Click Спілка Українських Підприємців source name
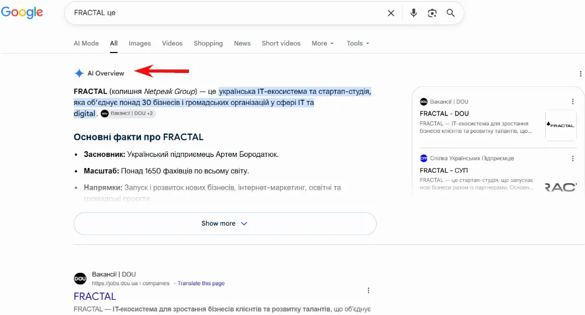This screenshot has height=315, width=585. click(x=472, y=159)
